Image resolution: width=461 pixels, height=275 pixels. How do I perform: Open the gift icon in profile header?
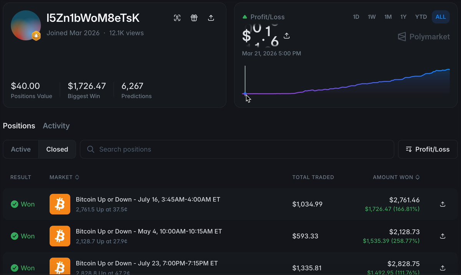[x=194, y=18]
